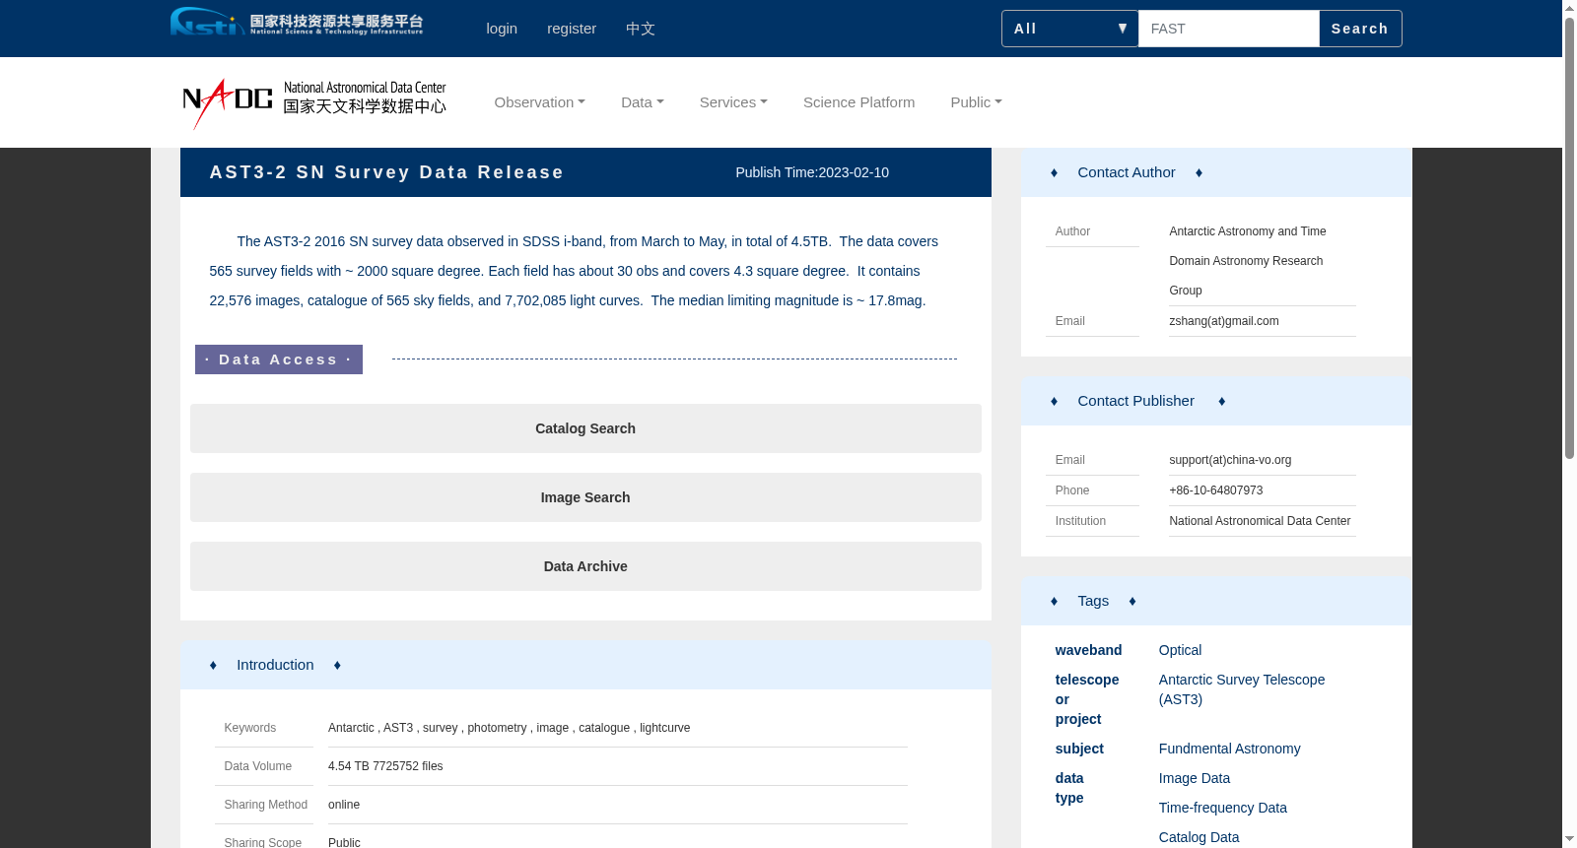The image size is (1577, 848).
Task: Click the Contact Publisher heading
Action: [x=1135, y=401]
